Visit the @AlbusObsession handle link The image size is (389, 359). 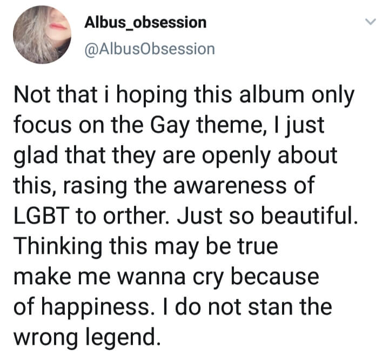coord(150,49)
